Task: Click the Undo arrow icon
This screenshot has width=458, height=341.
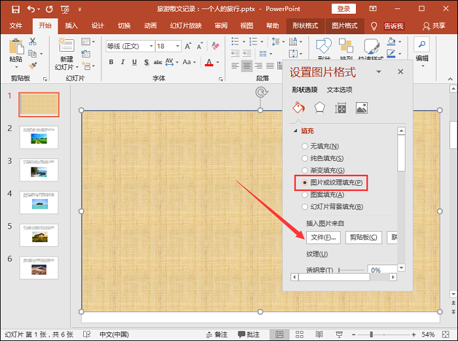Action: (x=31, y=9)
